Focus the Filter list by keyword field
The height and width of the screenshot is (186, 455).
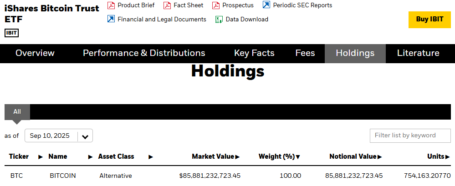pyautogui.click(x=410, y=136)
